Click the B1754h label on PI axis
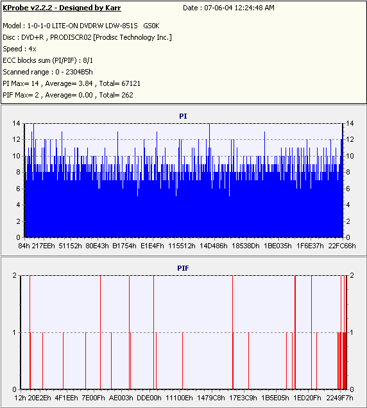This screenshot has height=408, width=367. point(124,246)
